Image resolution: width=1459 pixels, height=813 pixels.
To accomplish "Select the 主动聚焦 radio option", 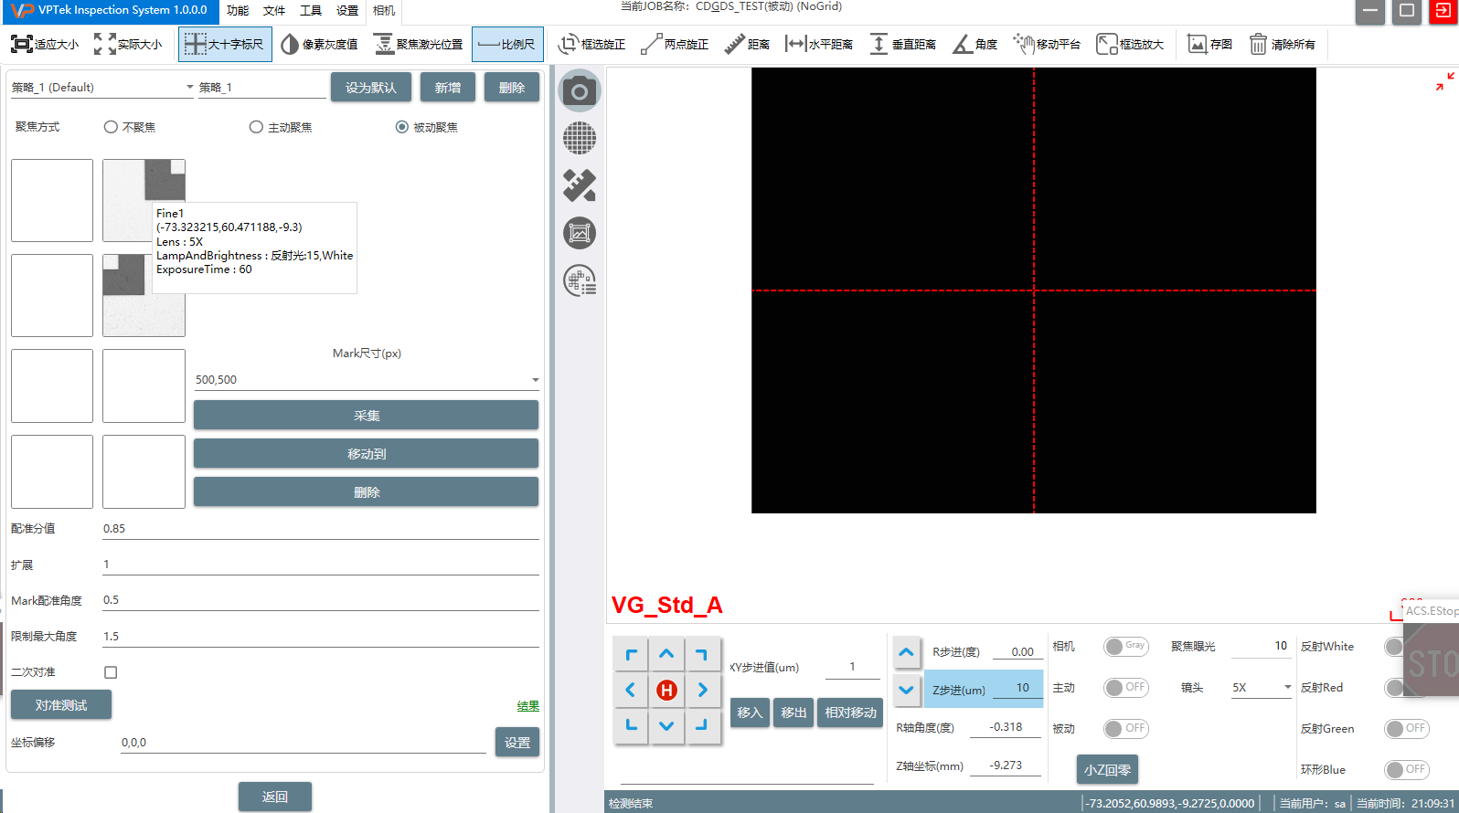I will click(256, 127).
